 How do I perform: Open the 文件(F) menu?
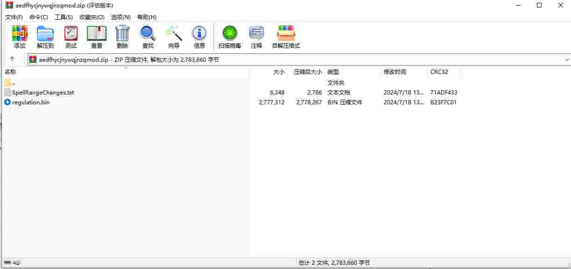[14, 17]
